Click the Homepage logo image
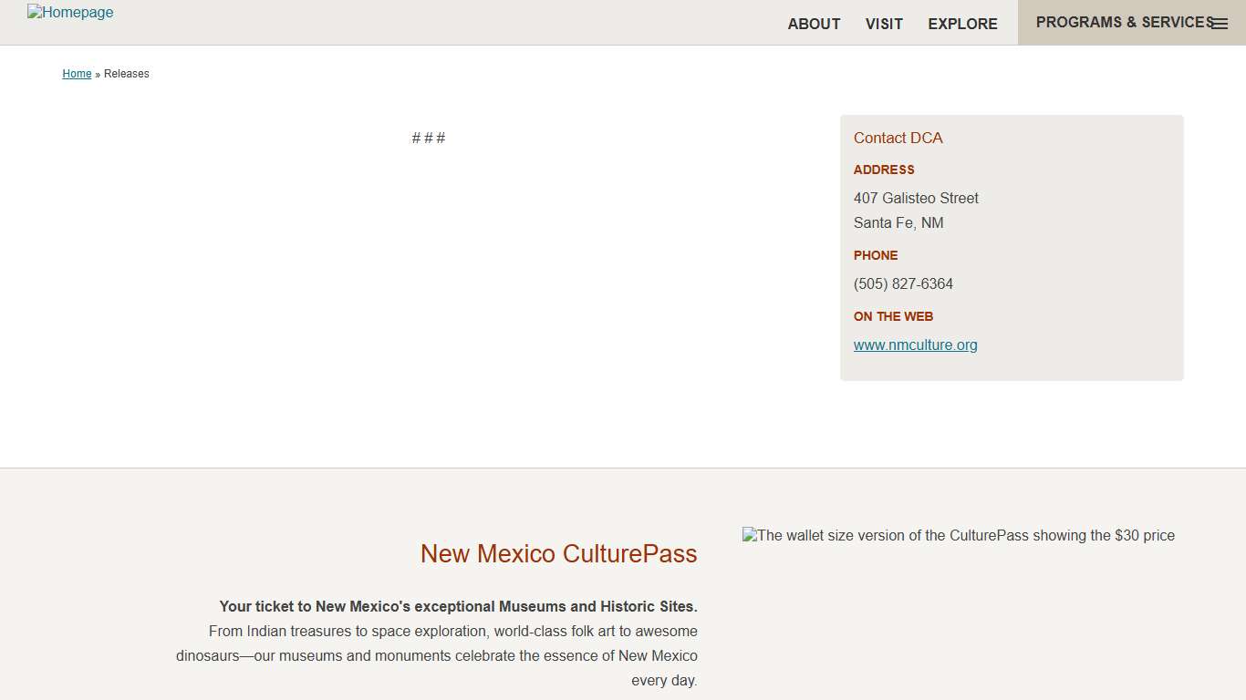Image resolution: width=1246 pixels, height=700 pixels. [x=70, y=12]
